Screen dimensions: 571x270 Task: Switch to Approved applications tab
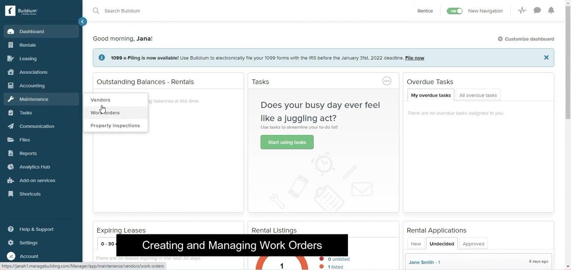point(473,244)
